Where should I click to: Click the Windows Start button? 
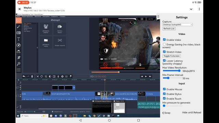click(x=18, y=116)
